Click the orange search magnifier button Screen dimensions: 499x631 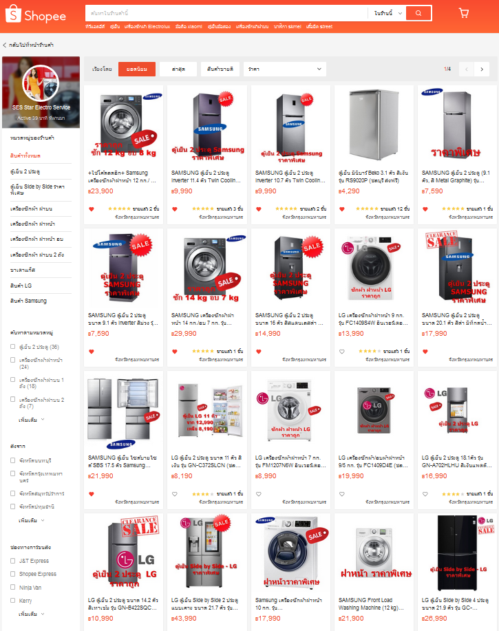click(x=418, y=13)
